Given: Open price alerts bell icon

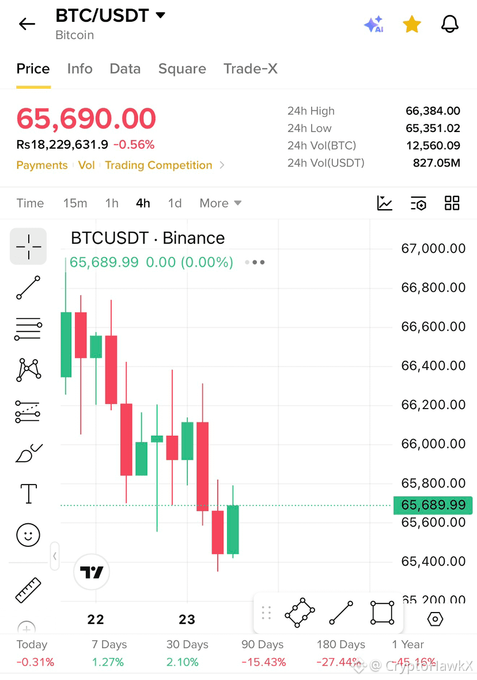Looking at the screenshot, I should [450, 24].
